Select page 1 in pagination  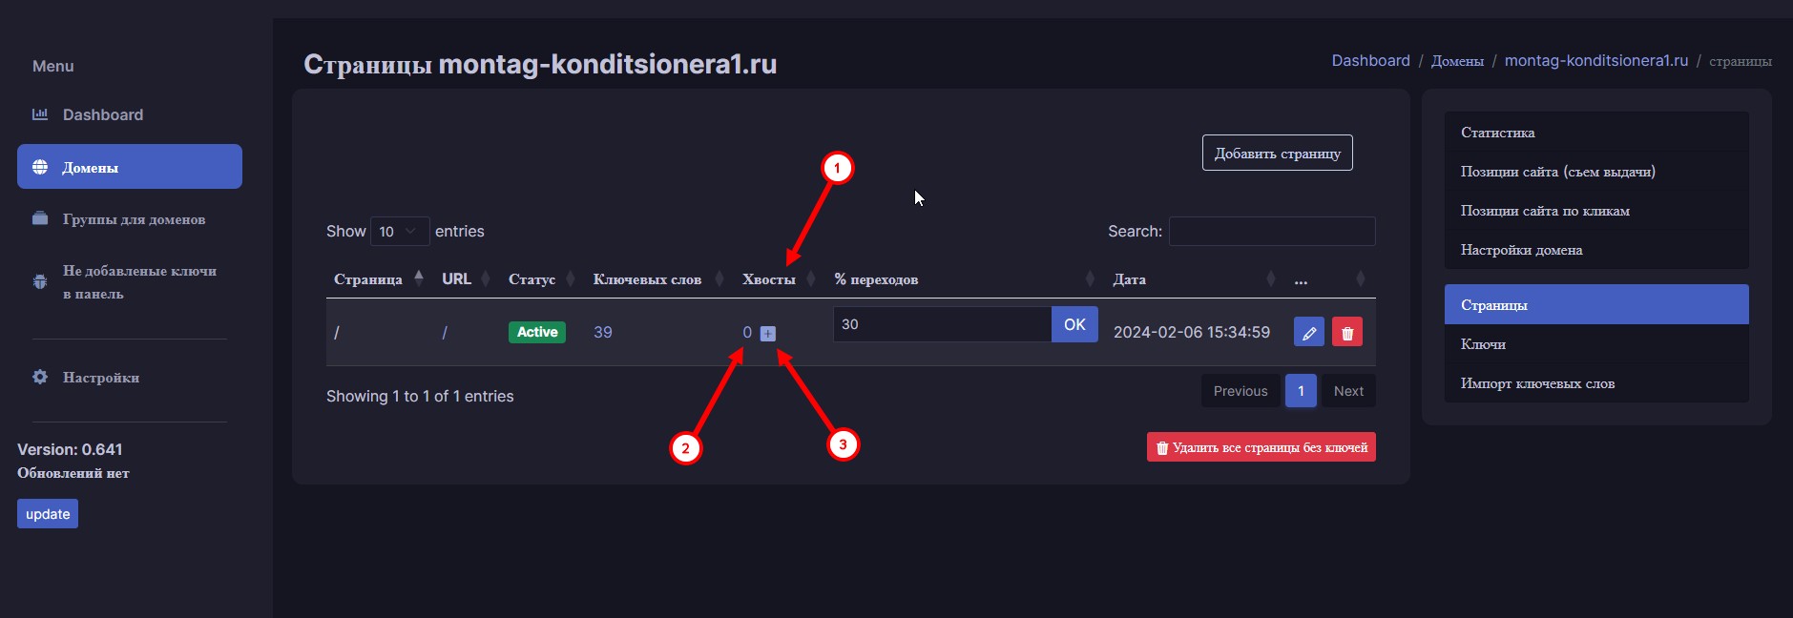tap(1301, 391)
